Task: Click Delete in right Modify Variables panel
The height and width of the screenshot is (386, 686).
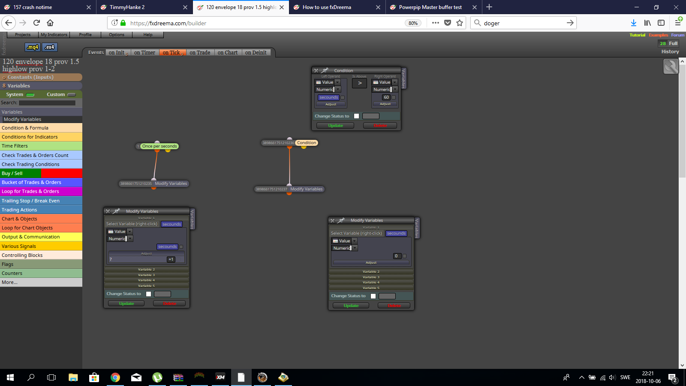Action: (x=394, y=305)
